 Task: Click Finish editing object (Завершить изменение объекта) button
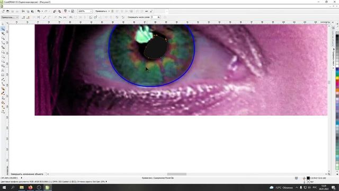(27, 174)
